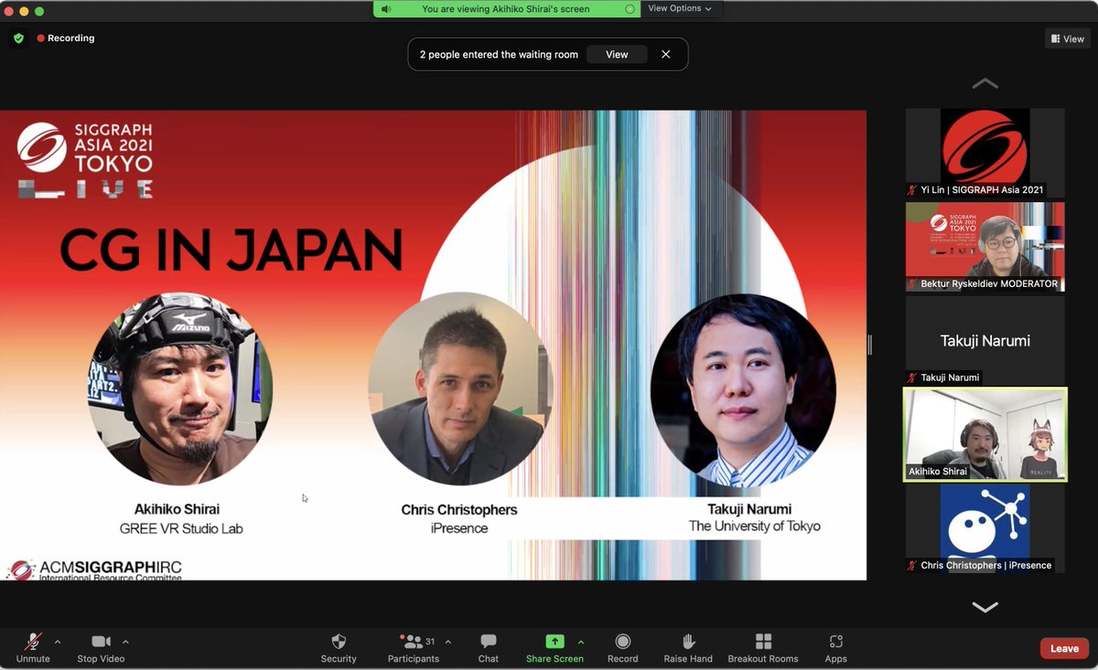Click Akihiko Shirai's circular photo on slide
Image resolution: width=1098 pixels, height=670 pixels.
(180, 388)
